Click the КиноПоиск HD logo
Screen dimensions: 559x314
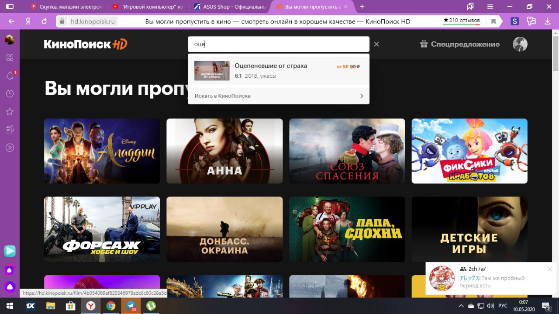[86, 44]
